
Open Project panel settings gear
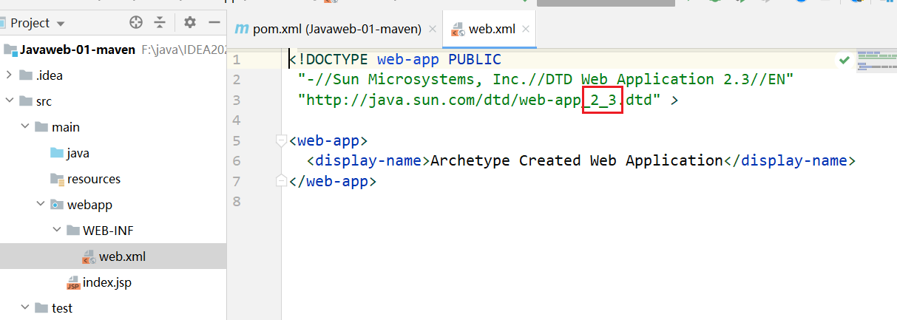pyautogui.click(x=190, y=23)
